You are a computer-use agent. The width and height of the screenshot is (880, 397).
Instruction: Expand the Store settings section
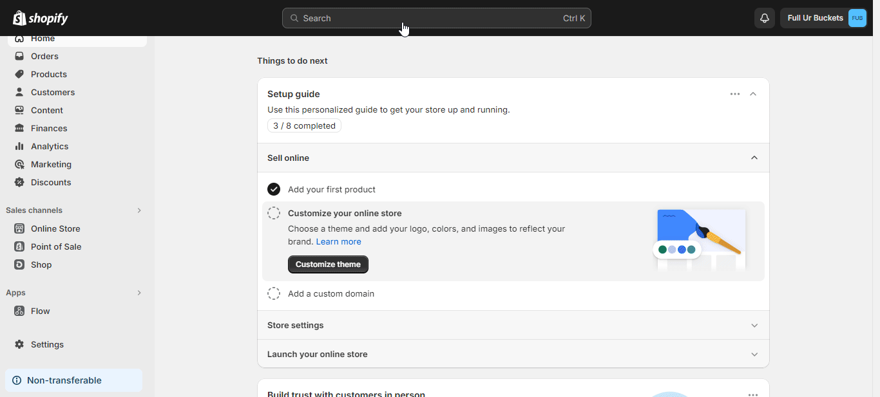pyautogui.click(x=754, y=325)
